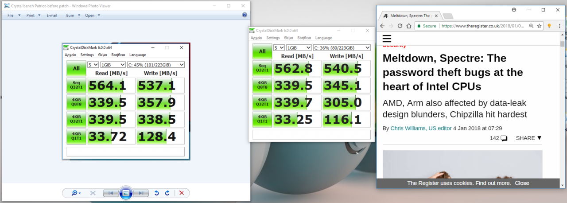Click the actual size button in Photo Viewer
The width and height of the screenshot is (567, 203).
93,193
